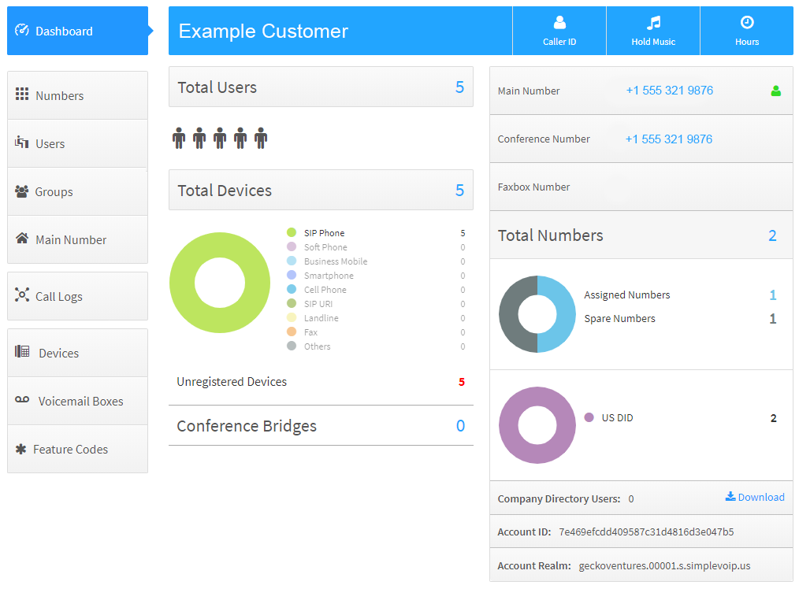Viewport: 799px width, 589px height.
Task: Click the Voicemail Boxes tape icon
Action: [x=22, y=400]
